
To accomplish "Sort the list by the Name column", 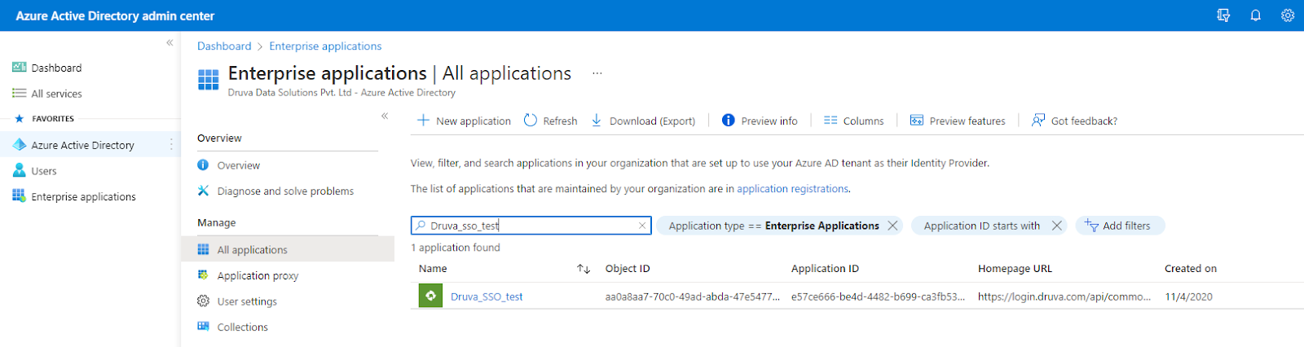I will (x=584, y=269).
